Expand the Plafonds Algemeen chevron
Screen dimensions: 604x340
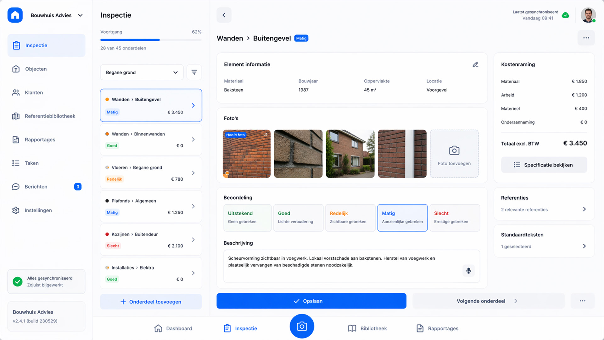click(x=193, y=206)
